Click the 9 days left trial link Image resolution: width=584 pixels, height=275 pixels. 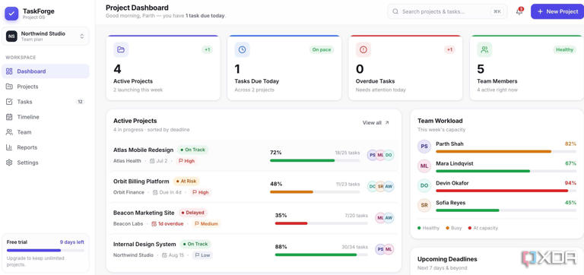[72, 242]
